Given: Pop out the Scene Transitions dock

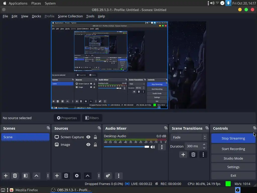Looking at the screenshot, I should [x=207, y=128].
